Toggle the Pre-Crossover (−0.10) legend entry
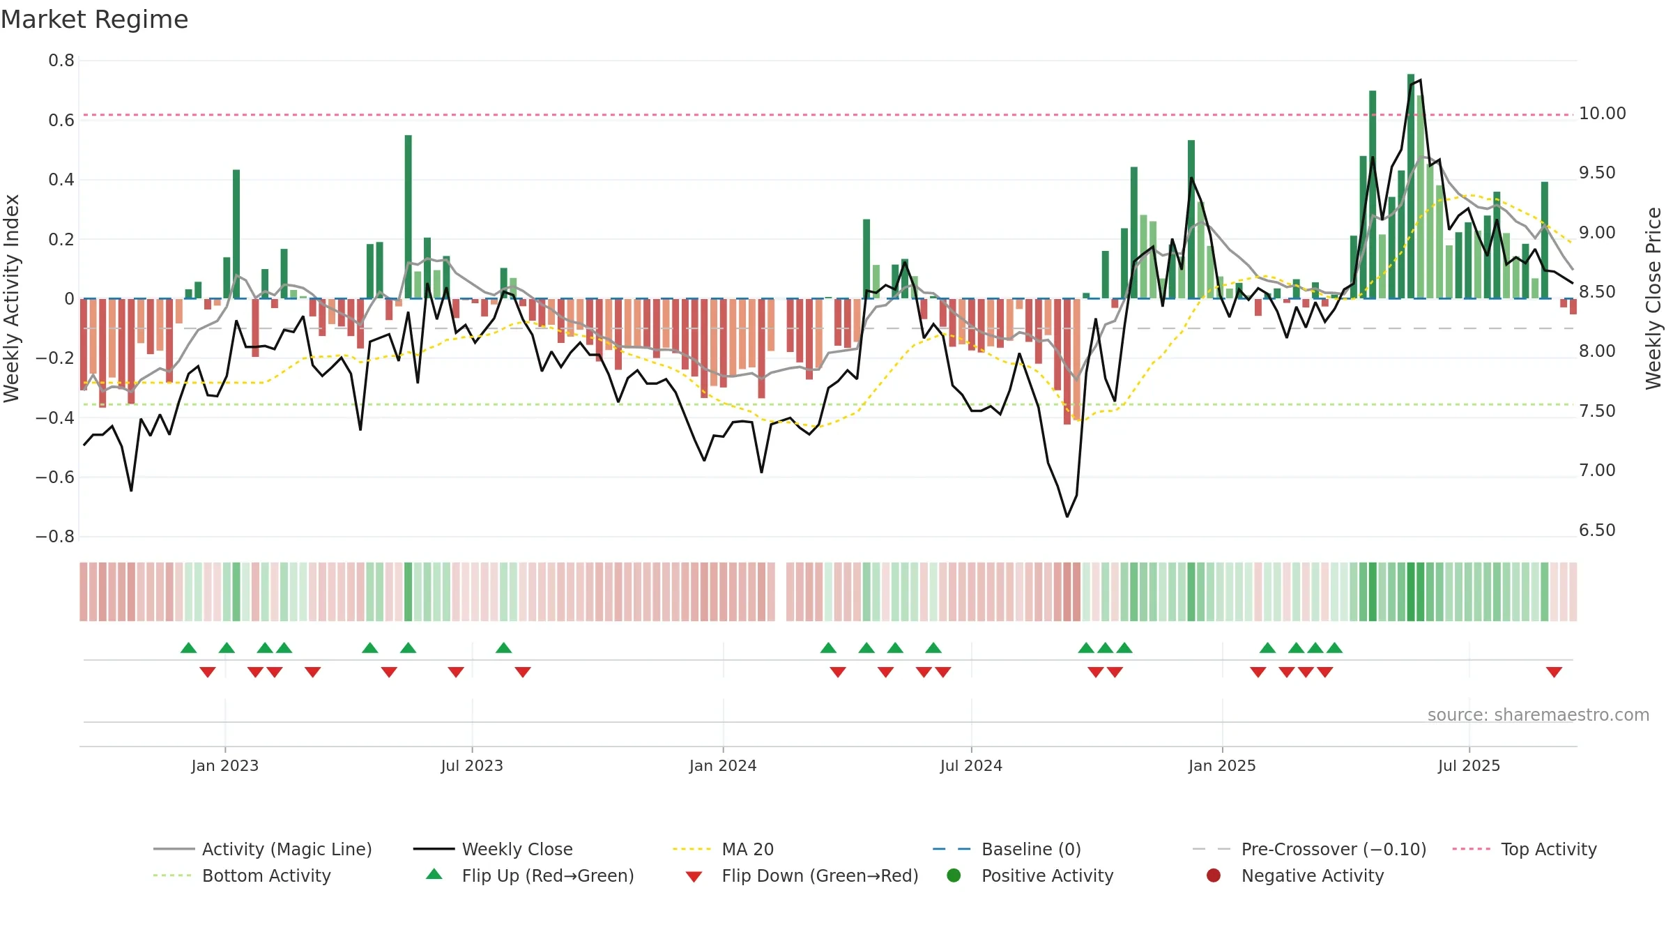This screenshot has width=1673, height=941. [1309, 849]
